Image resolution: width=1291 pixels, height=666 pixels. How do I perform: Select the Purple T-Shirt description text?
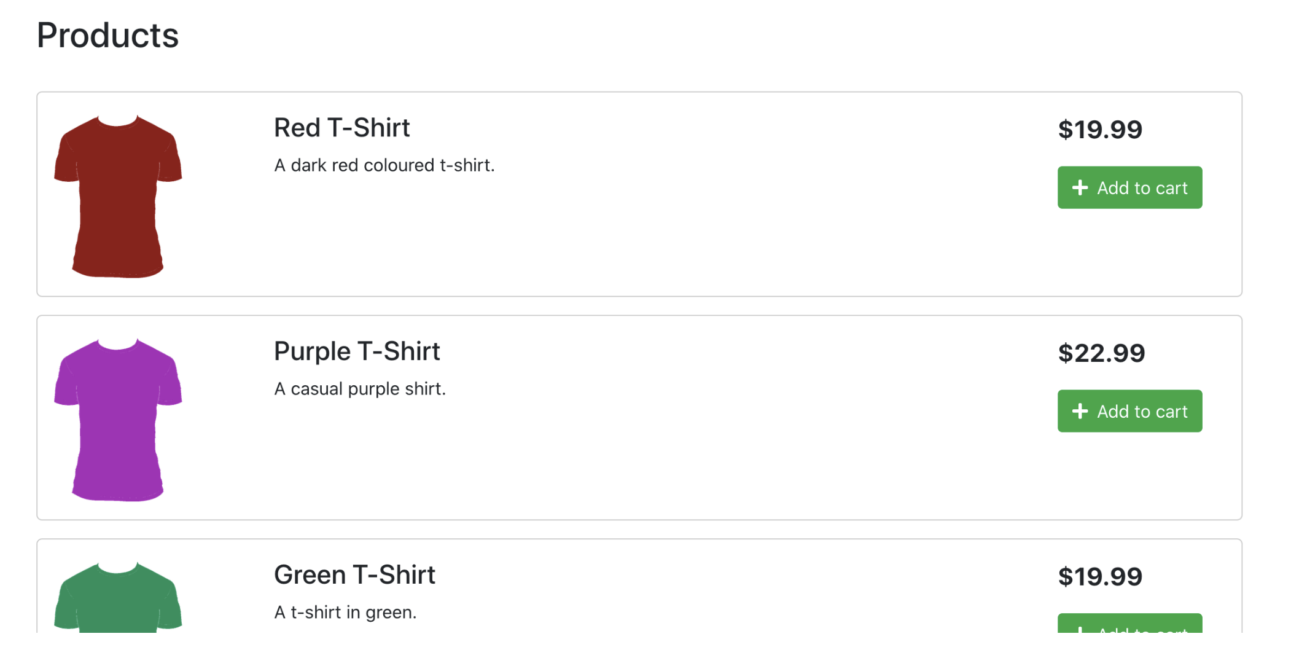point(360,388)
